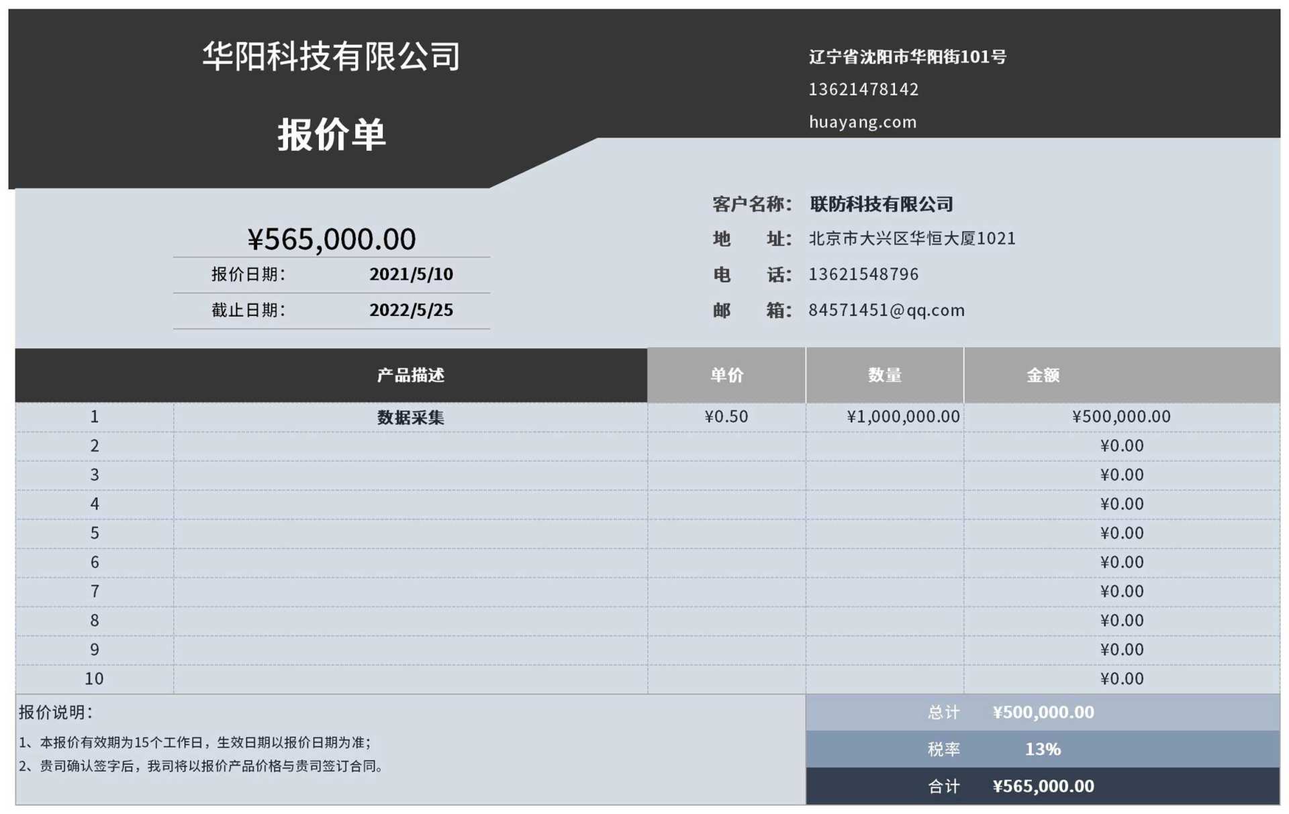
Task: Select the quote date 2021/5/10
Action: (x=411, y=274)
